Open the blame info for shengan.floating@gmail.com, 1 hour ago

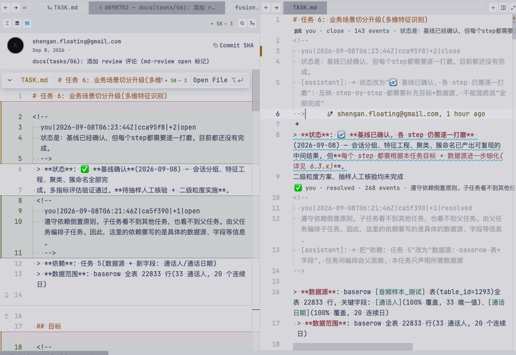(411, 114)
